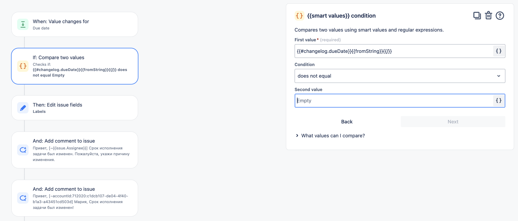Click first comment action icon

pyautogui.click(x=23, y=150)
